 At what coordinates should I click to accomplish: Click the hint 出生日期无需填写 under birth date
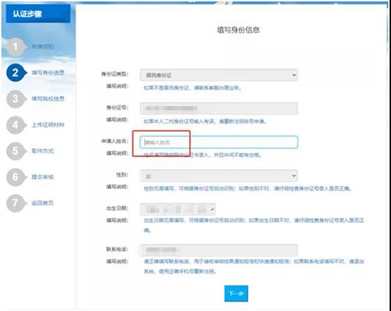(254, 225)
